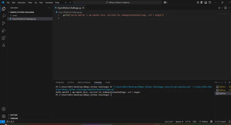Go back using the navigation arrow
Screen dimensions: 231x125
pyautogui.click(x=66, y=2)
